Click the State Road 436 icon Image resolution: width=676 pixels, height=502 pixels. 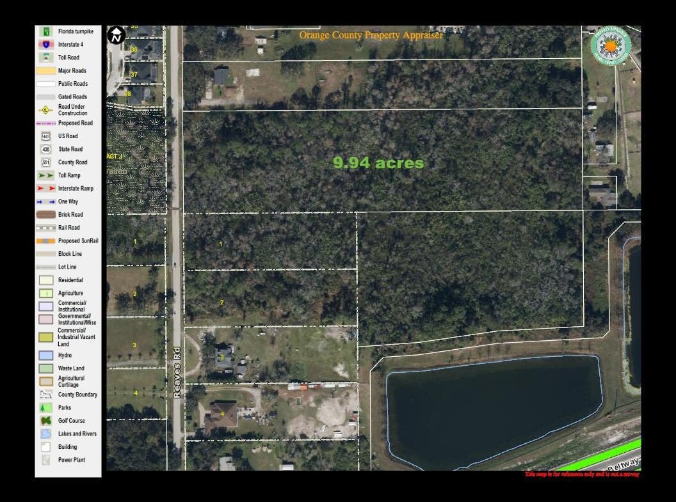(45, 149)
